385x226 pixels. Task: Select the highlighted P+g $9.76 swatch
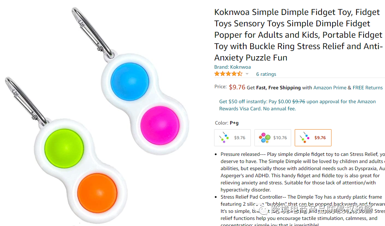pos(313,138)
